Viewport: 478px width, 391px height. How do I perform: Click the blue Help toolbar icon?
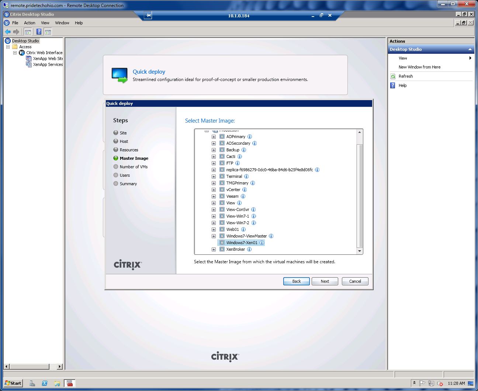pyautogui.click(x=39, y=32)
